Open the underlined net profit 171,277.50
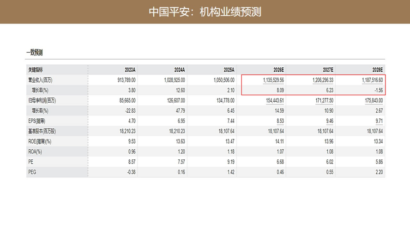Viewport: 410px width, 231px height. [325, 100]
